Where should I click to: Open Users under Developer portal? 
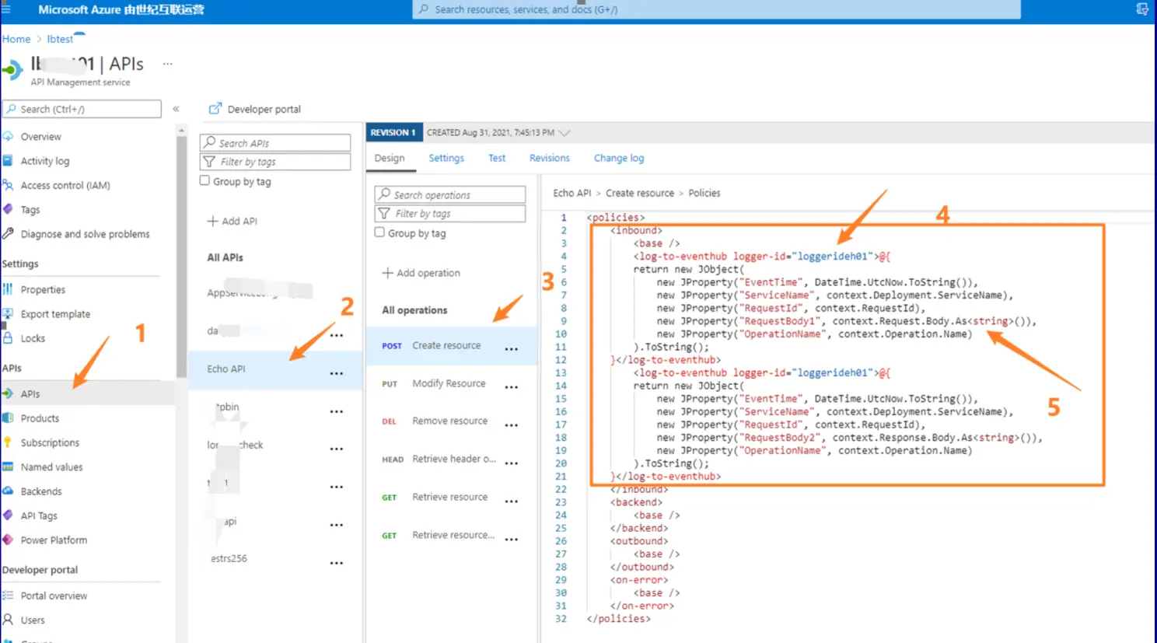[33, 620]
